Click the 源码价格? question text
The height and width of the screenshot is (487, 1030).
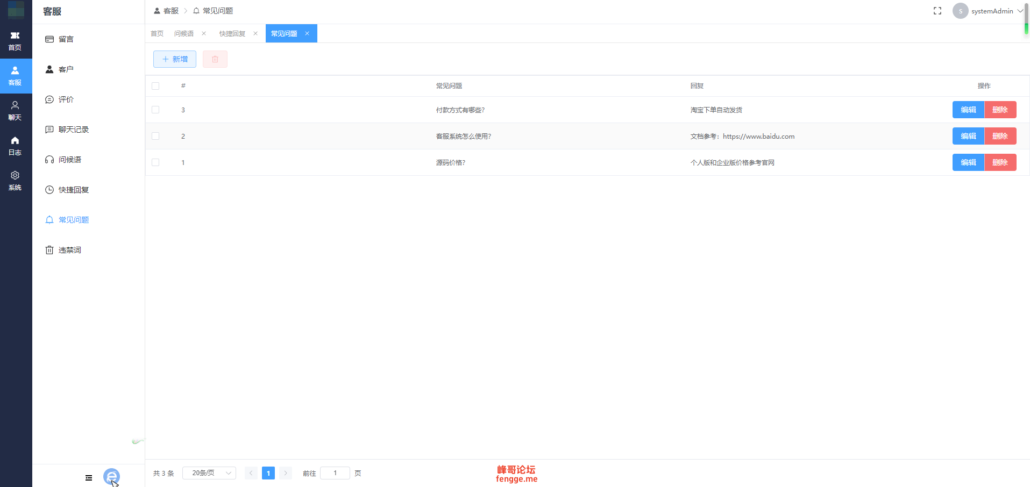(451, 163)
